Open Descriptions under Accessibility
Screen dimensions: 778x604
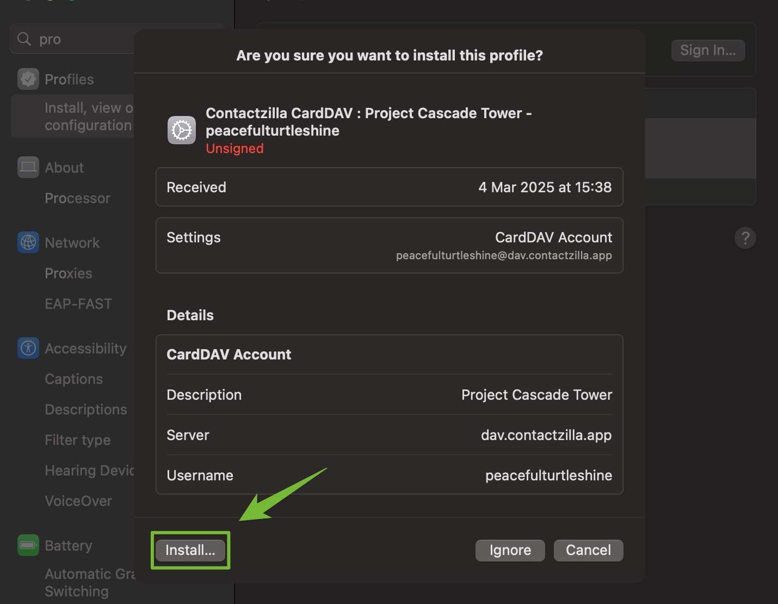[x=86, y=410]
